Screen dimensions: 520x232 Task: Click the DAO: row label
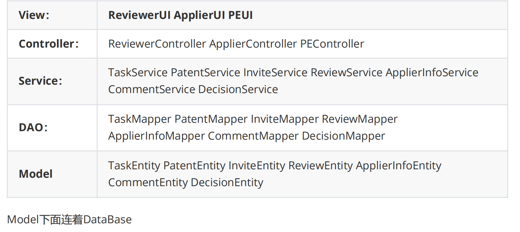(x=33, y=127)
